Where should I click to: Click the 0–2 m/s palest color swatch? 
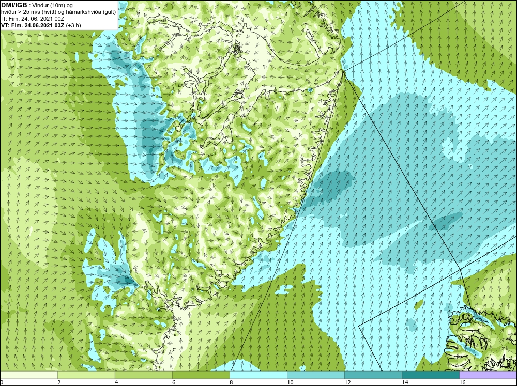pyautogui.click(x=29, y=375)
